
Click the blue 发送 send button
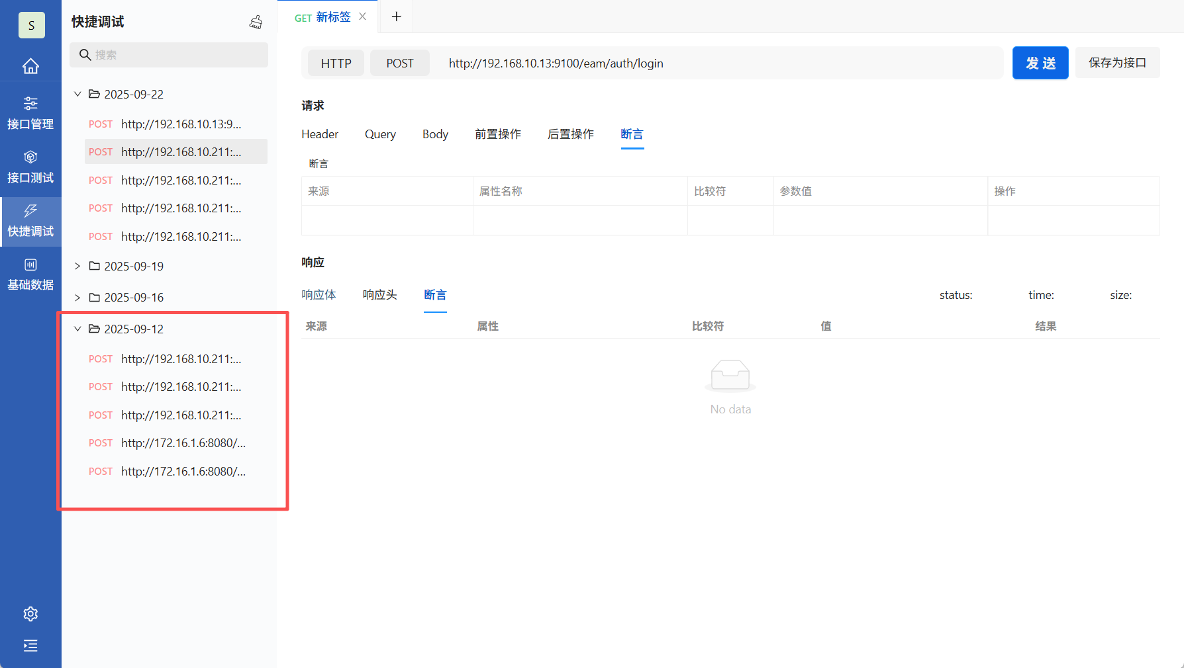point(1040,63)
